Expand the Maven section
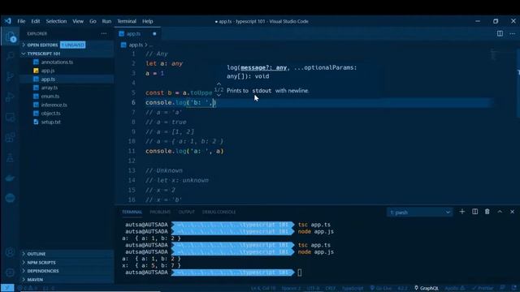 pos(67,279)
